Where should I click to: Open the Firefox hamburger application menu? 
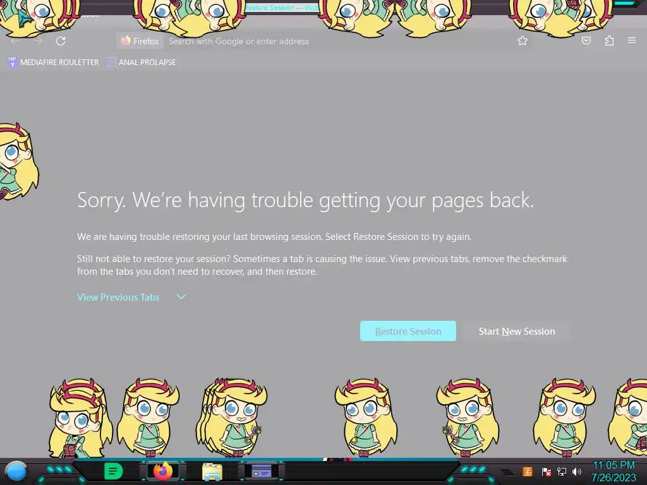tap(632, 40)
